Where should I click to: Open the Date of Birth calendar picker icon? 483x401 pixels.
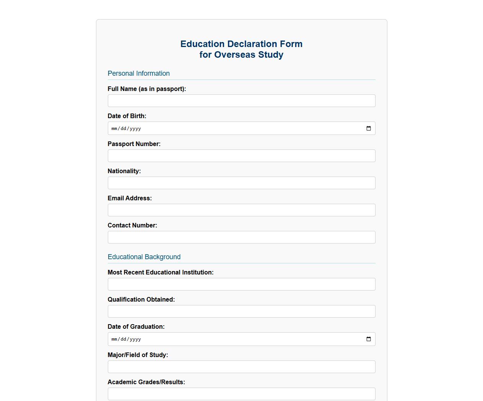368,128
